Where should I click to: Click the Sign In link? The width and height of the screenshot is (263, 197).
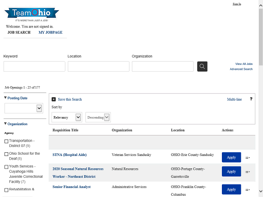[237, 4]
